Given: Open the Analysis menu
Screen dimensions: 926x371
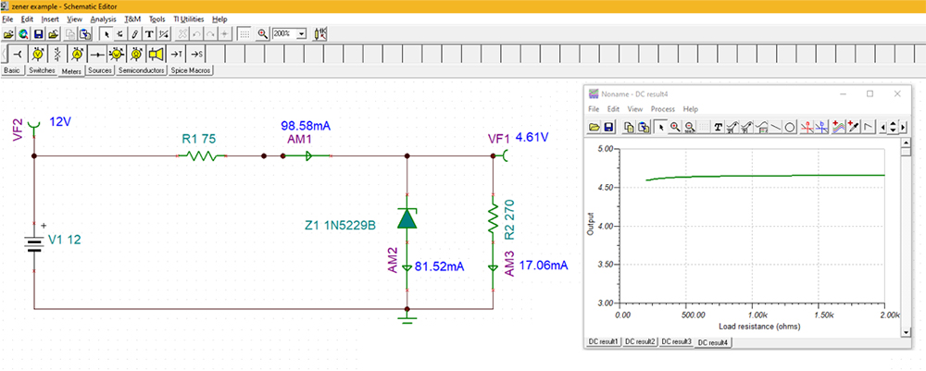Looking at the screenshot, I should point(104,19).
